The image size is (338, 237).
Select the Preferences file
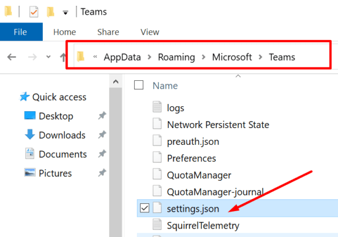coord(192,158)
